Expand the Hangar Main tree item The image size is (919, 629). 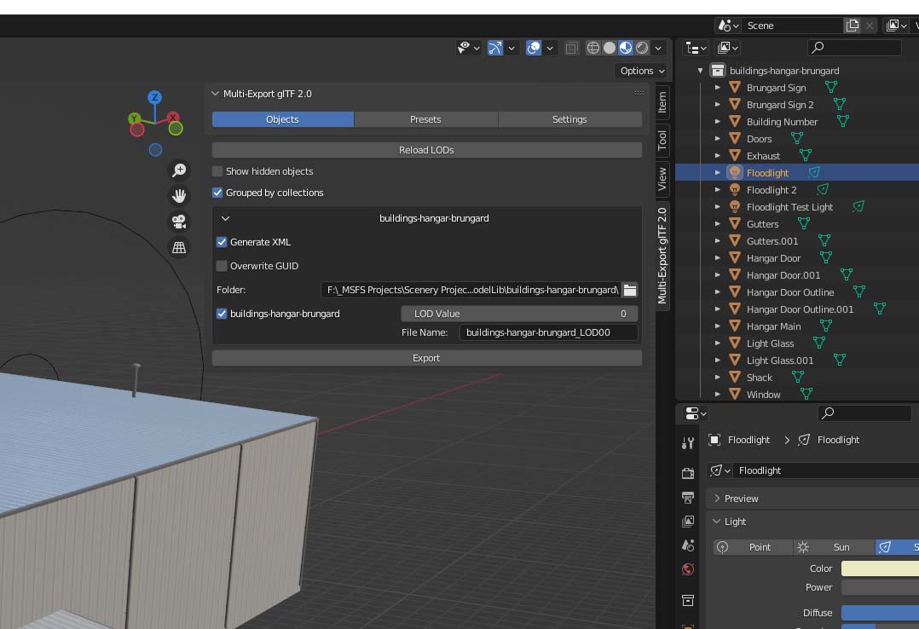click(x=718, y=326)
